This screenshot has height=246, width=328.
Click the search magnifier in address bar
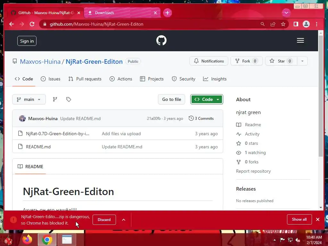click(263, 24)
